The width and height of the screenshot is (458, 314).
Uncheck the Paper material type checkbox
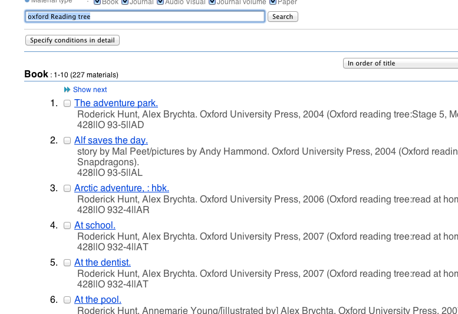pos(273,2)
